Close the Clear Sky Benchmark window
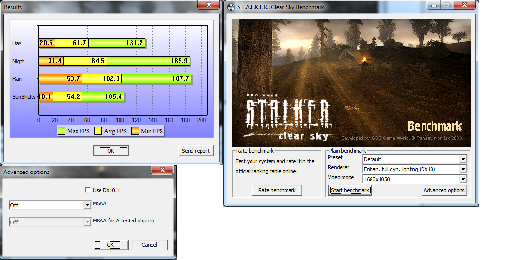 point(465,5)
